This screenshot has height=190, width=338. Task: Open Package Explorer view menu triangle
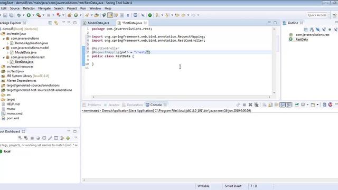(63, 22)
